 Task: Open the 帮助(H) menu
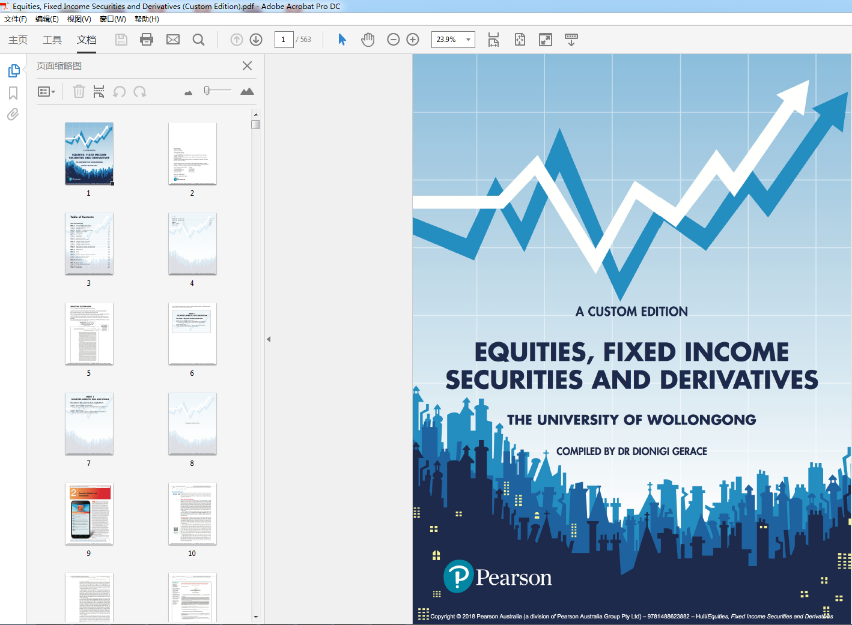click(147, 19)
